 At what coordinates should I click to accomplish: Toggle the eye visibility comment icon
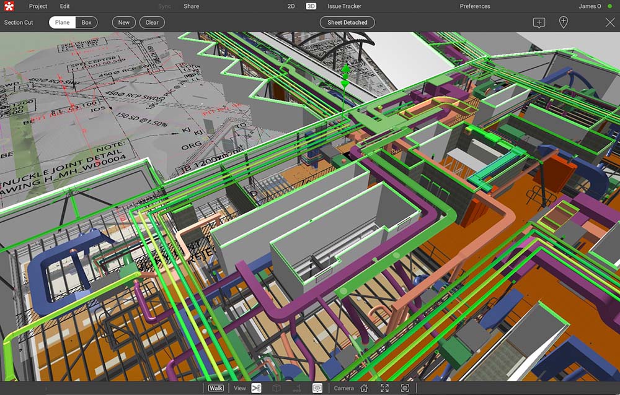pos(317,388)
